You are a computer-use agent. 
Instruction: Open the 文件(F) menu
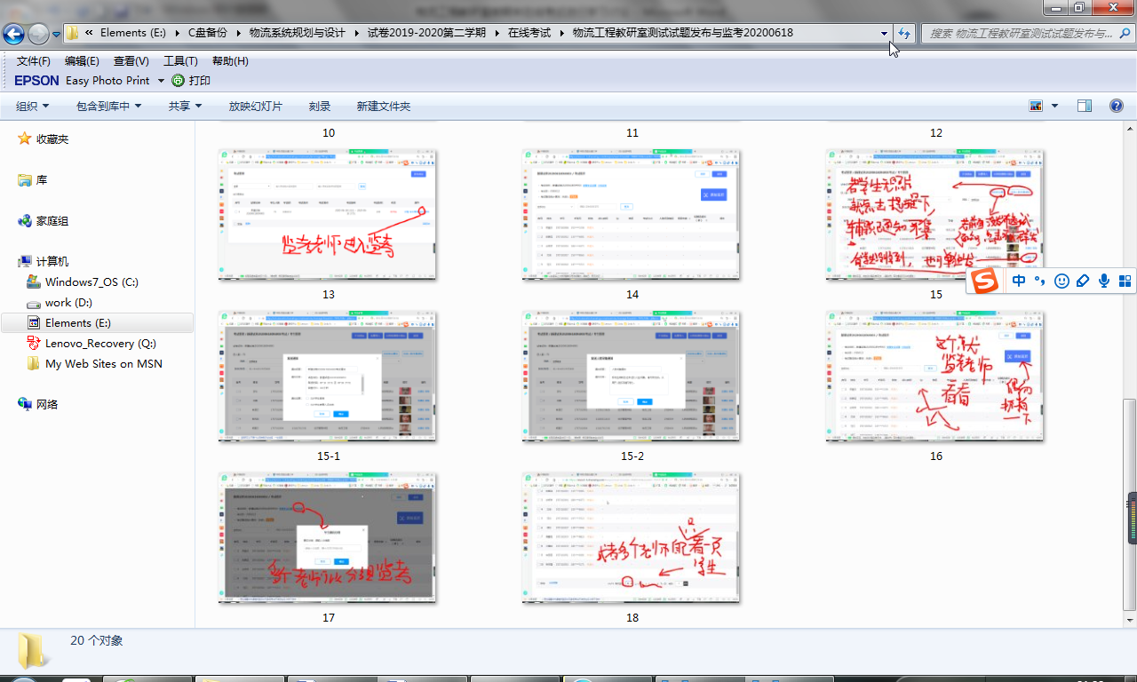click(x=34, y=61)
